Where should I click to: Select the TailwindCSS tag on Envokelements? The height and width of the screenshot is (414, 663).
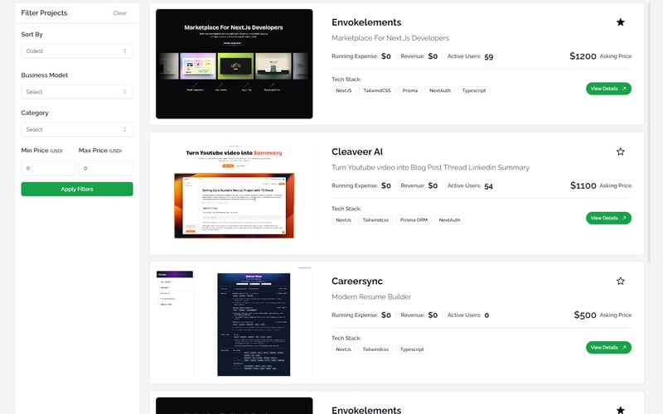pyautogui.click(x=377, y=90)
